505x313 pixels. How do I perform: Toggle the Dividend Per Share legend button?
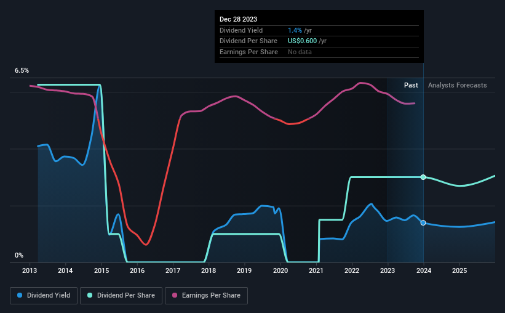click(x=121, y=295)
